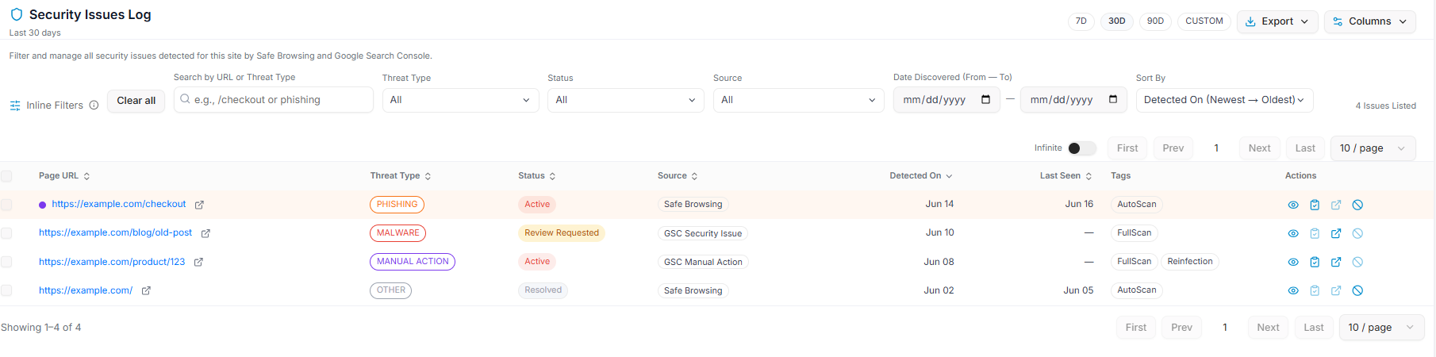
Task: Click Next in pagination above the table
Action: [1260, 148]
